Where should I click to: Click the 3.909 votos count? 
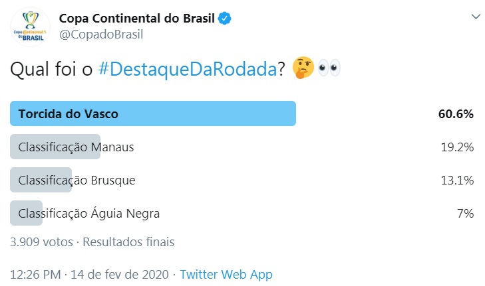(40, 242)
